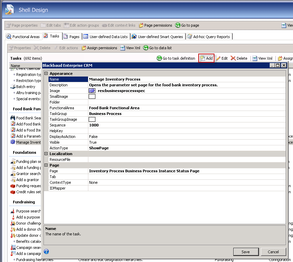293x262 pixels.
Task: Select the Add a purpose task icon
Action: 13,217
